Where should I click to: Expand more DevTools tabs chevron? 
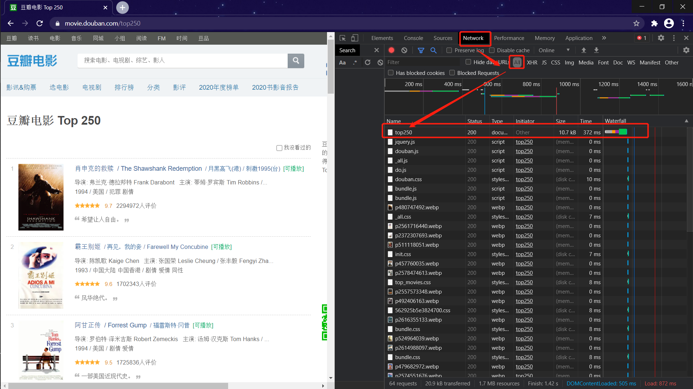604,38
